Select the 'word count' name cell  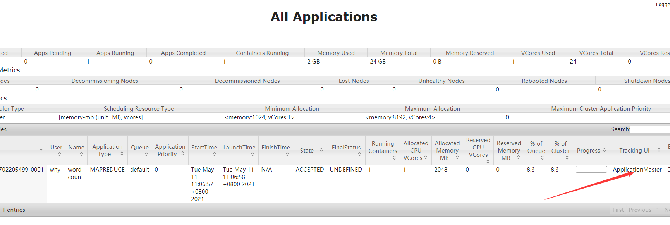point(75,173)
